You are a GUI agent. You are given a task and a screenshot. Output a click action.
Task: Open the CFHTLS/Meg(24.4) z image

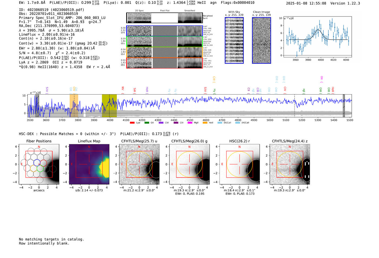[x=290, y=164]
